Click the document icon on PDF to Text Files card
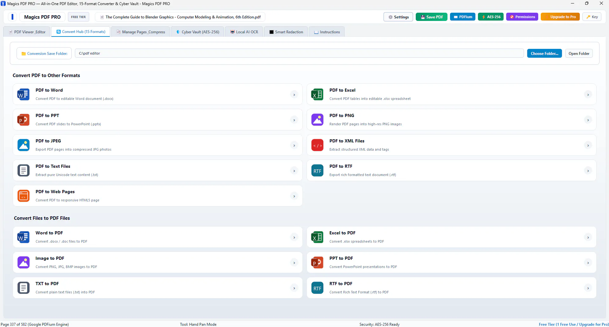The image size is (609, 327). coord(23,171)
